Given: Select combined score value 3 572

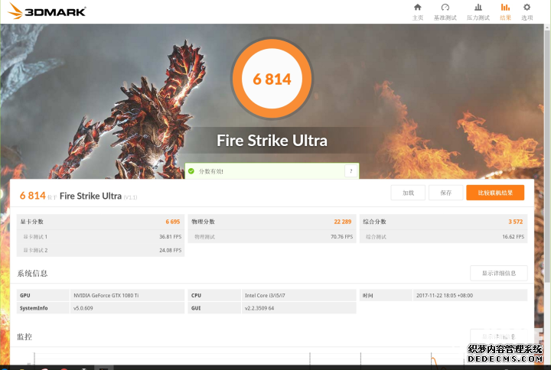Looking at the screenshot, I should pos(516,222).
